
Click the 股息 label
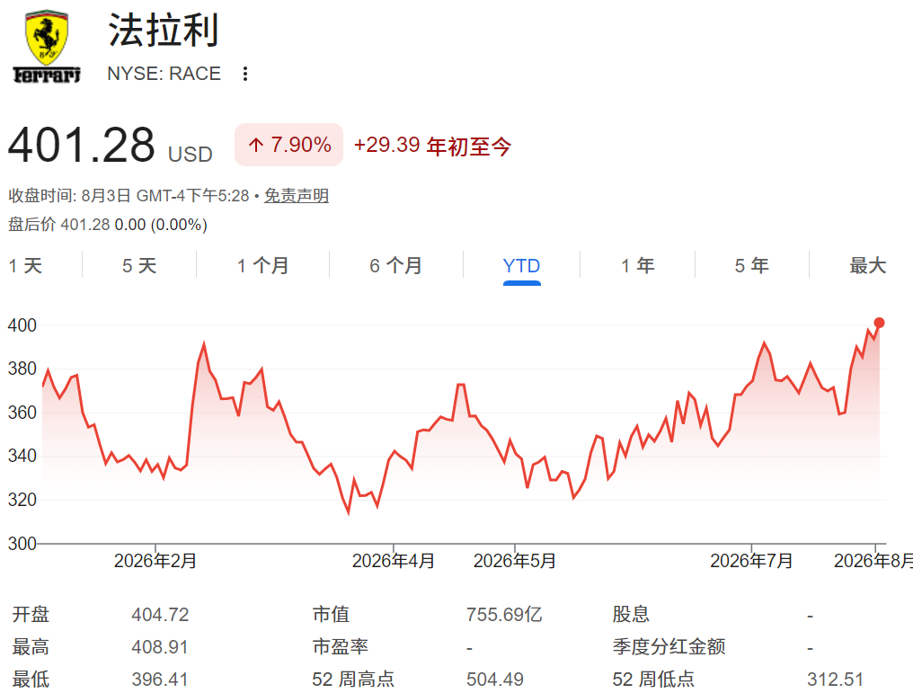[631, 614]
